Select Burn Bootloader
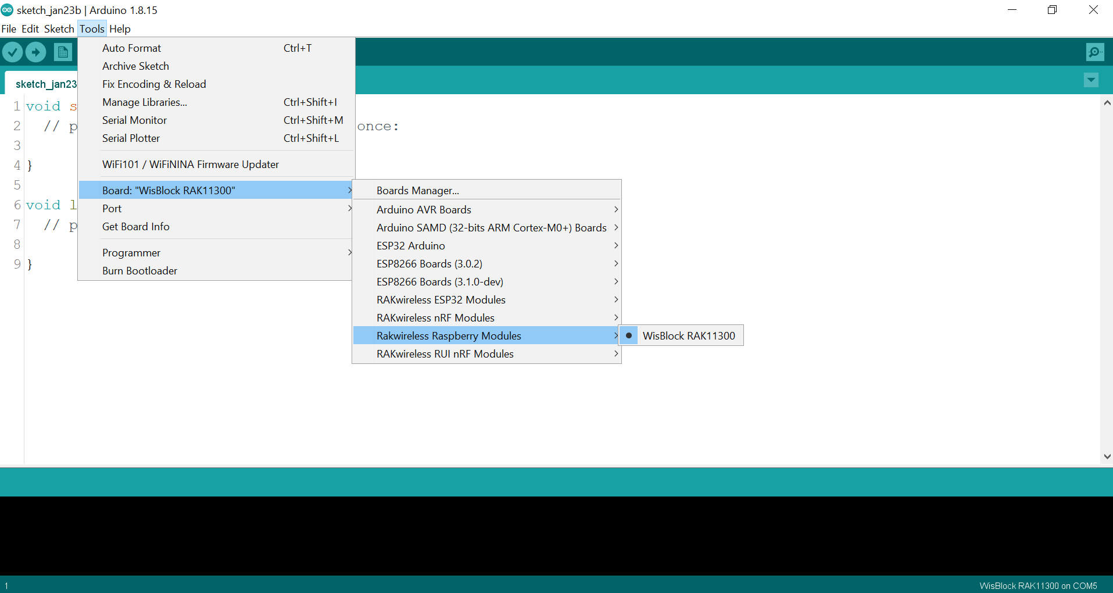Image resolution: width=1113 pixels, height=593 pixels. click(x=216, y=271)
